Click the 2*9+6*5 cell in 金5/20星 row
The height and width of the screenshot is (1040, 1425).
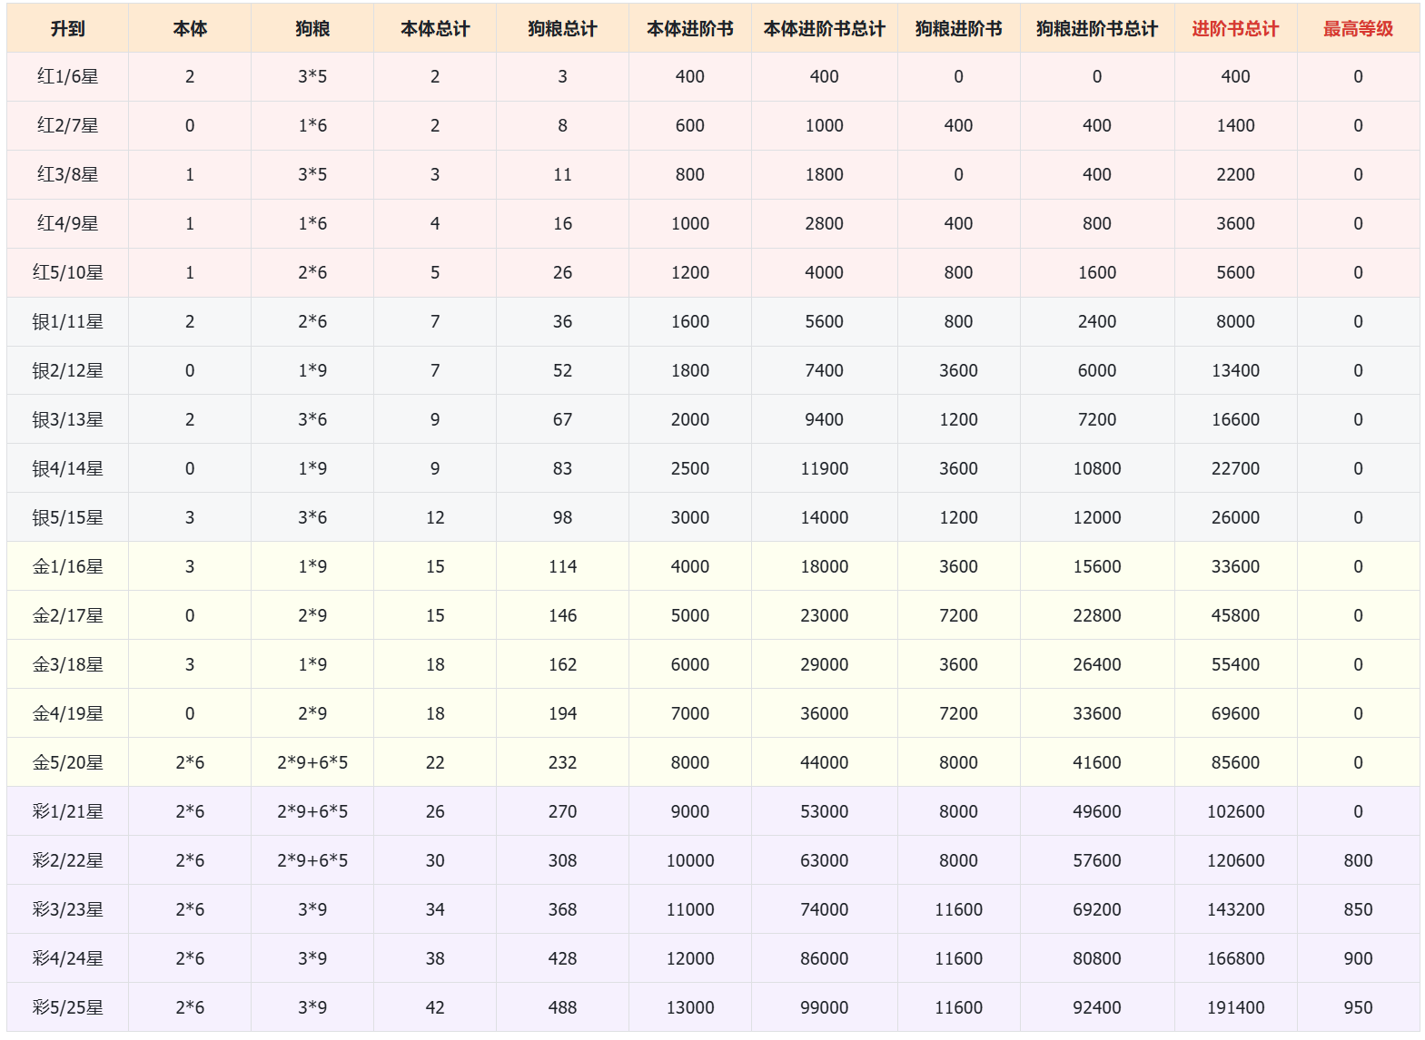[312, 763]
